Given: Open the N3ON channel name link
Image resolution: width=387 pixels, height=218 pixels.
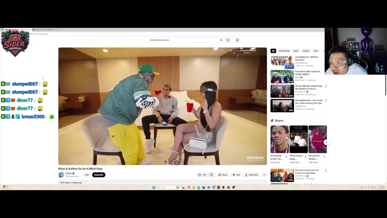Looking at the screenshot, I should [x=69, y=173].
